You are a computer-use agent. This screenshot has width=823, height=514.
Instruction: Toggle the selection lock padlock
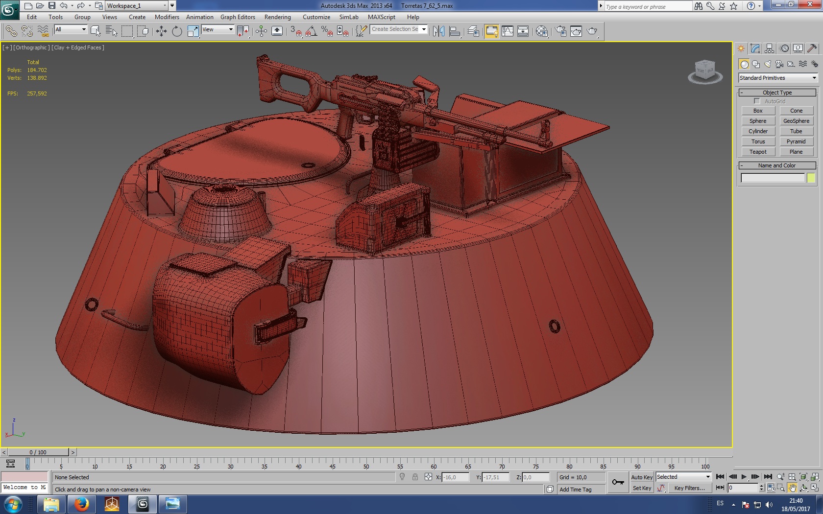click(x=415, y=477)
